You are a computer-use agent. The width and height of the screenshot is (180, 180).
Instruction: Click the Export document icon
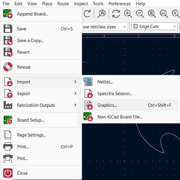[8, 93]
